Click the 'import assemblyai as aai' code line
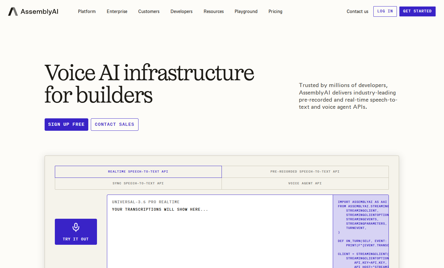Viewport: 444px width, 268px height. (362, 202)
